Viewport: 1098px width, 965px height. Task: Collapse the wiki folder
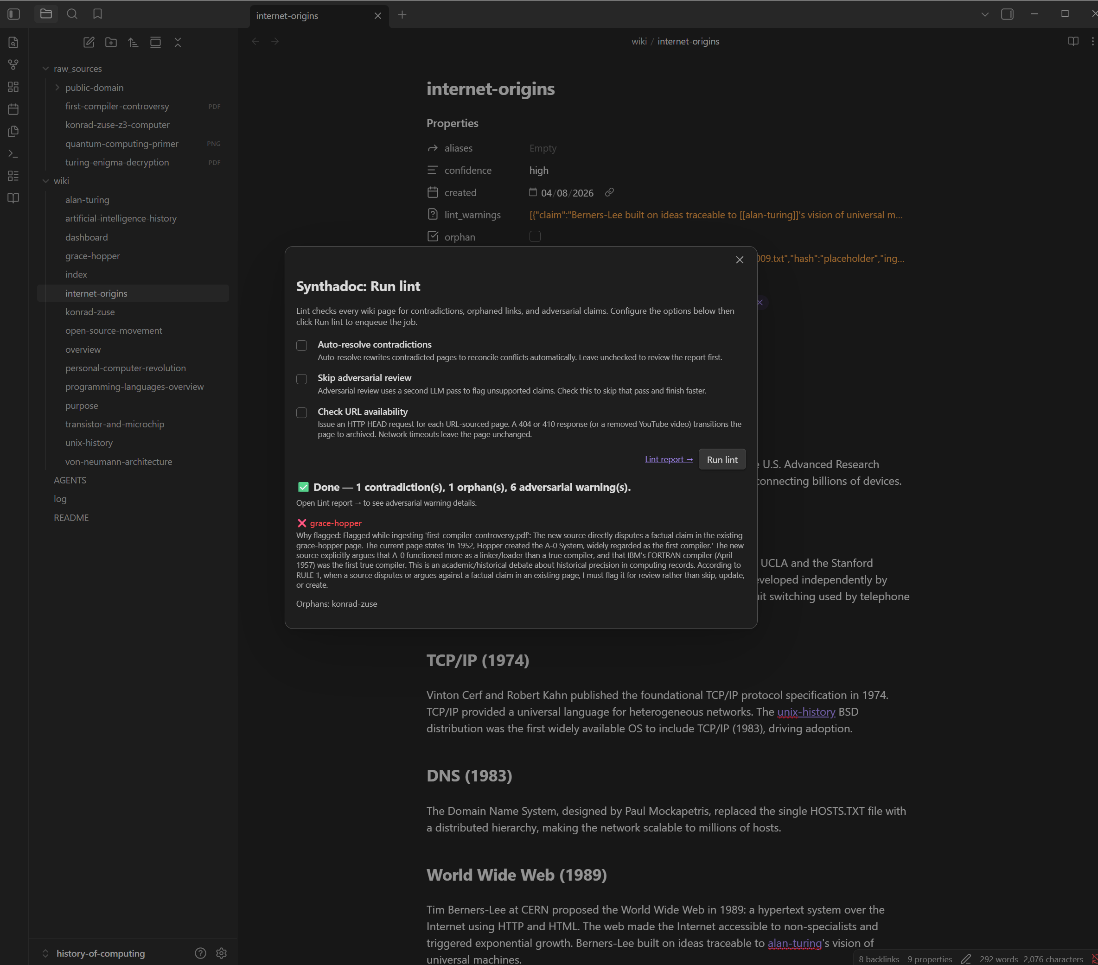45,181
